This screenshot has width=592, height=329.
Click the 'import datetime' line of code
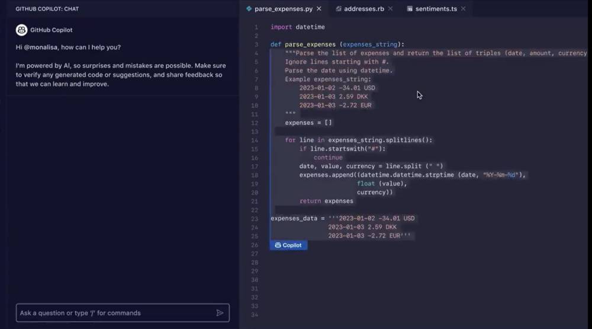pyautogui.click(x=298, y=27)
